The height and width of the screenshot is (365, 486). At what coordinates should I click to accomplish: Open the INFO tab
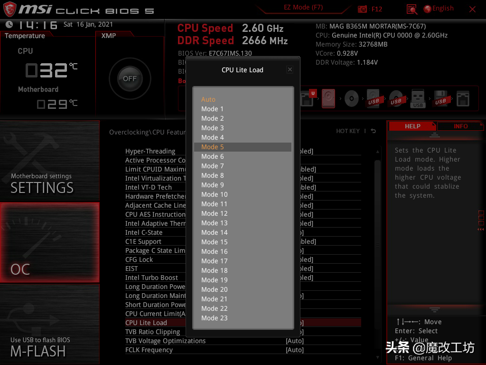(x=460, y=126)
